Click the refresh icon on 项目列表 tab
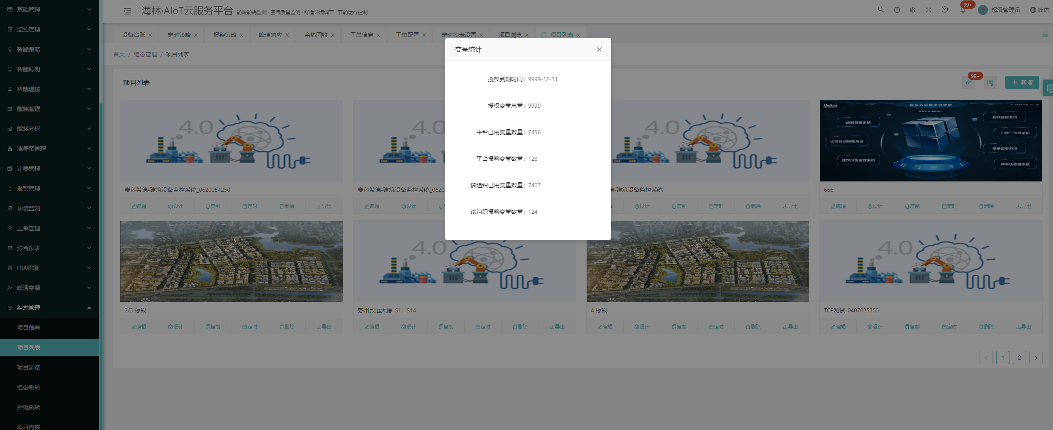This screenshot has height=430, width=1053. click(544, 35)
